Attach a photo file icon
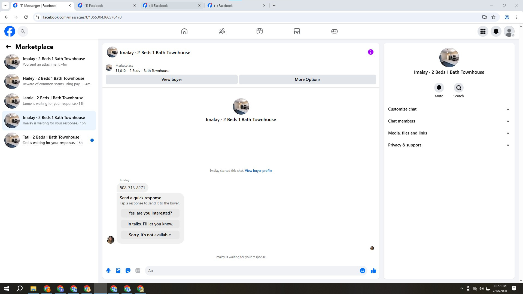 [x=118, y=271]
